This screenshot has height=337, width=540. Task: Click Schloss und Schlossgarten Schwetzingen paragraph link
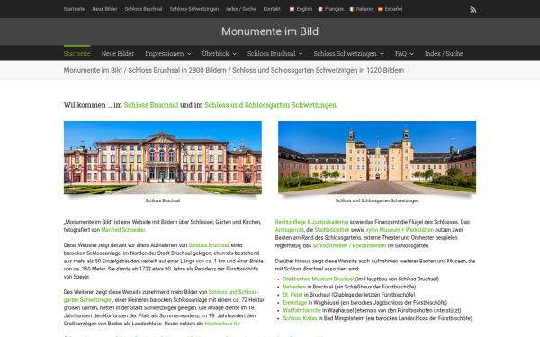click(x=233, y=292)
